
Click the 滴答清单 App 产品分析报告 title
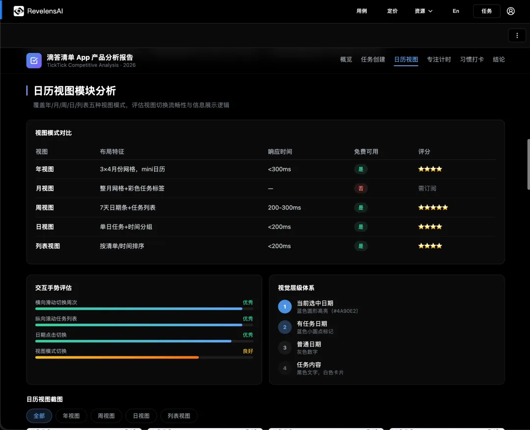[x=90, y=57]
